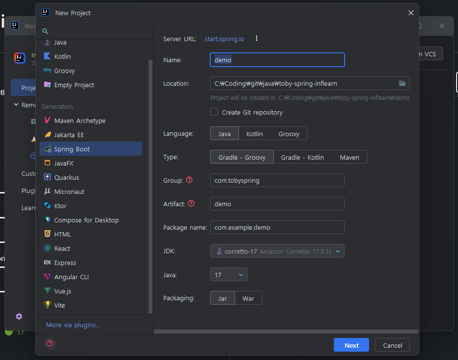
Task: Select the Quarkus generator
Action: [x=91, y=177]
